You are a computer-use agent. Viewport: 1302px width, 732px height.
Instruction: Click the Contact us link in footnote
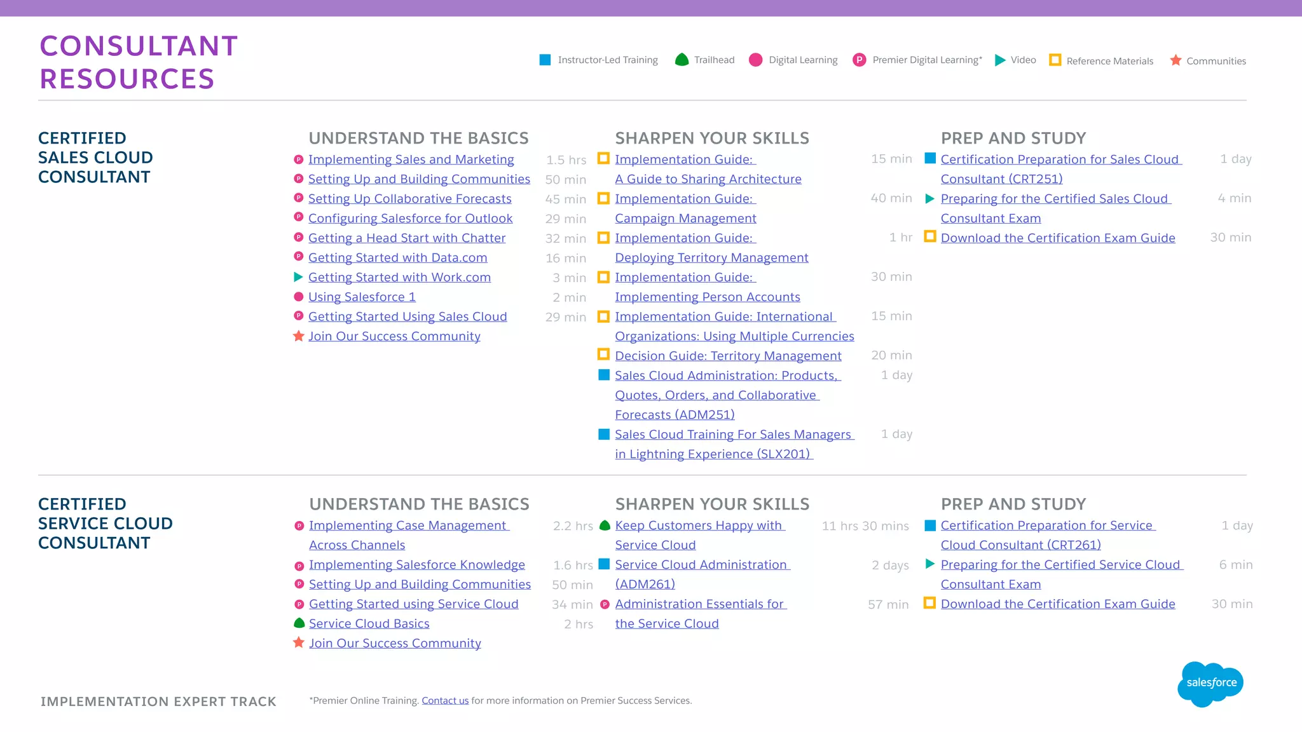tap(445, 700)
